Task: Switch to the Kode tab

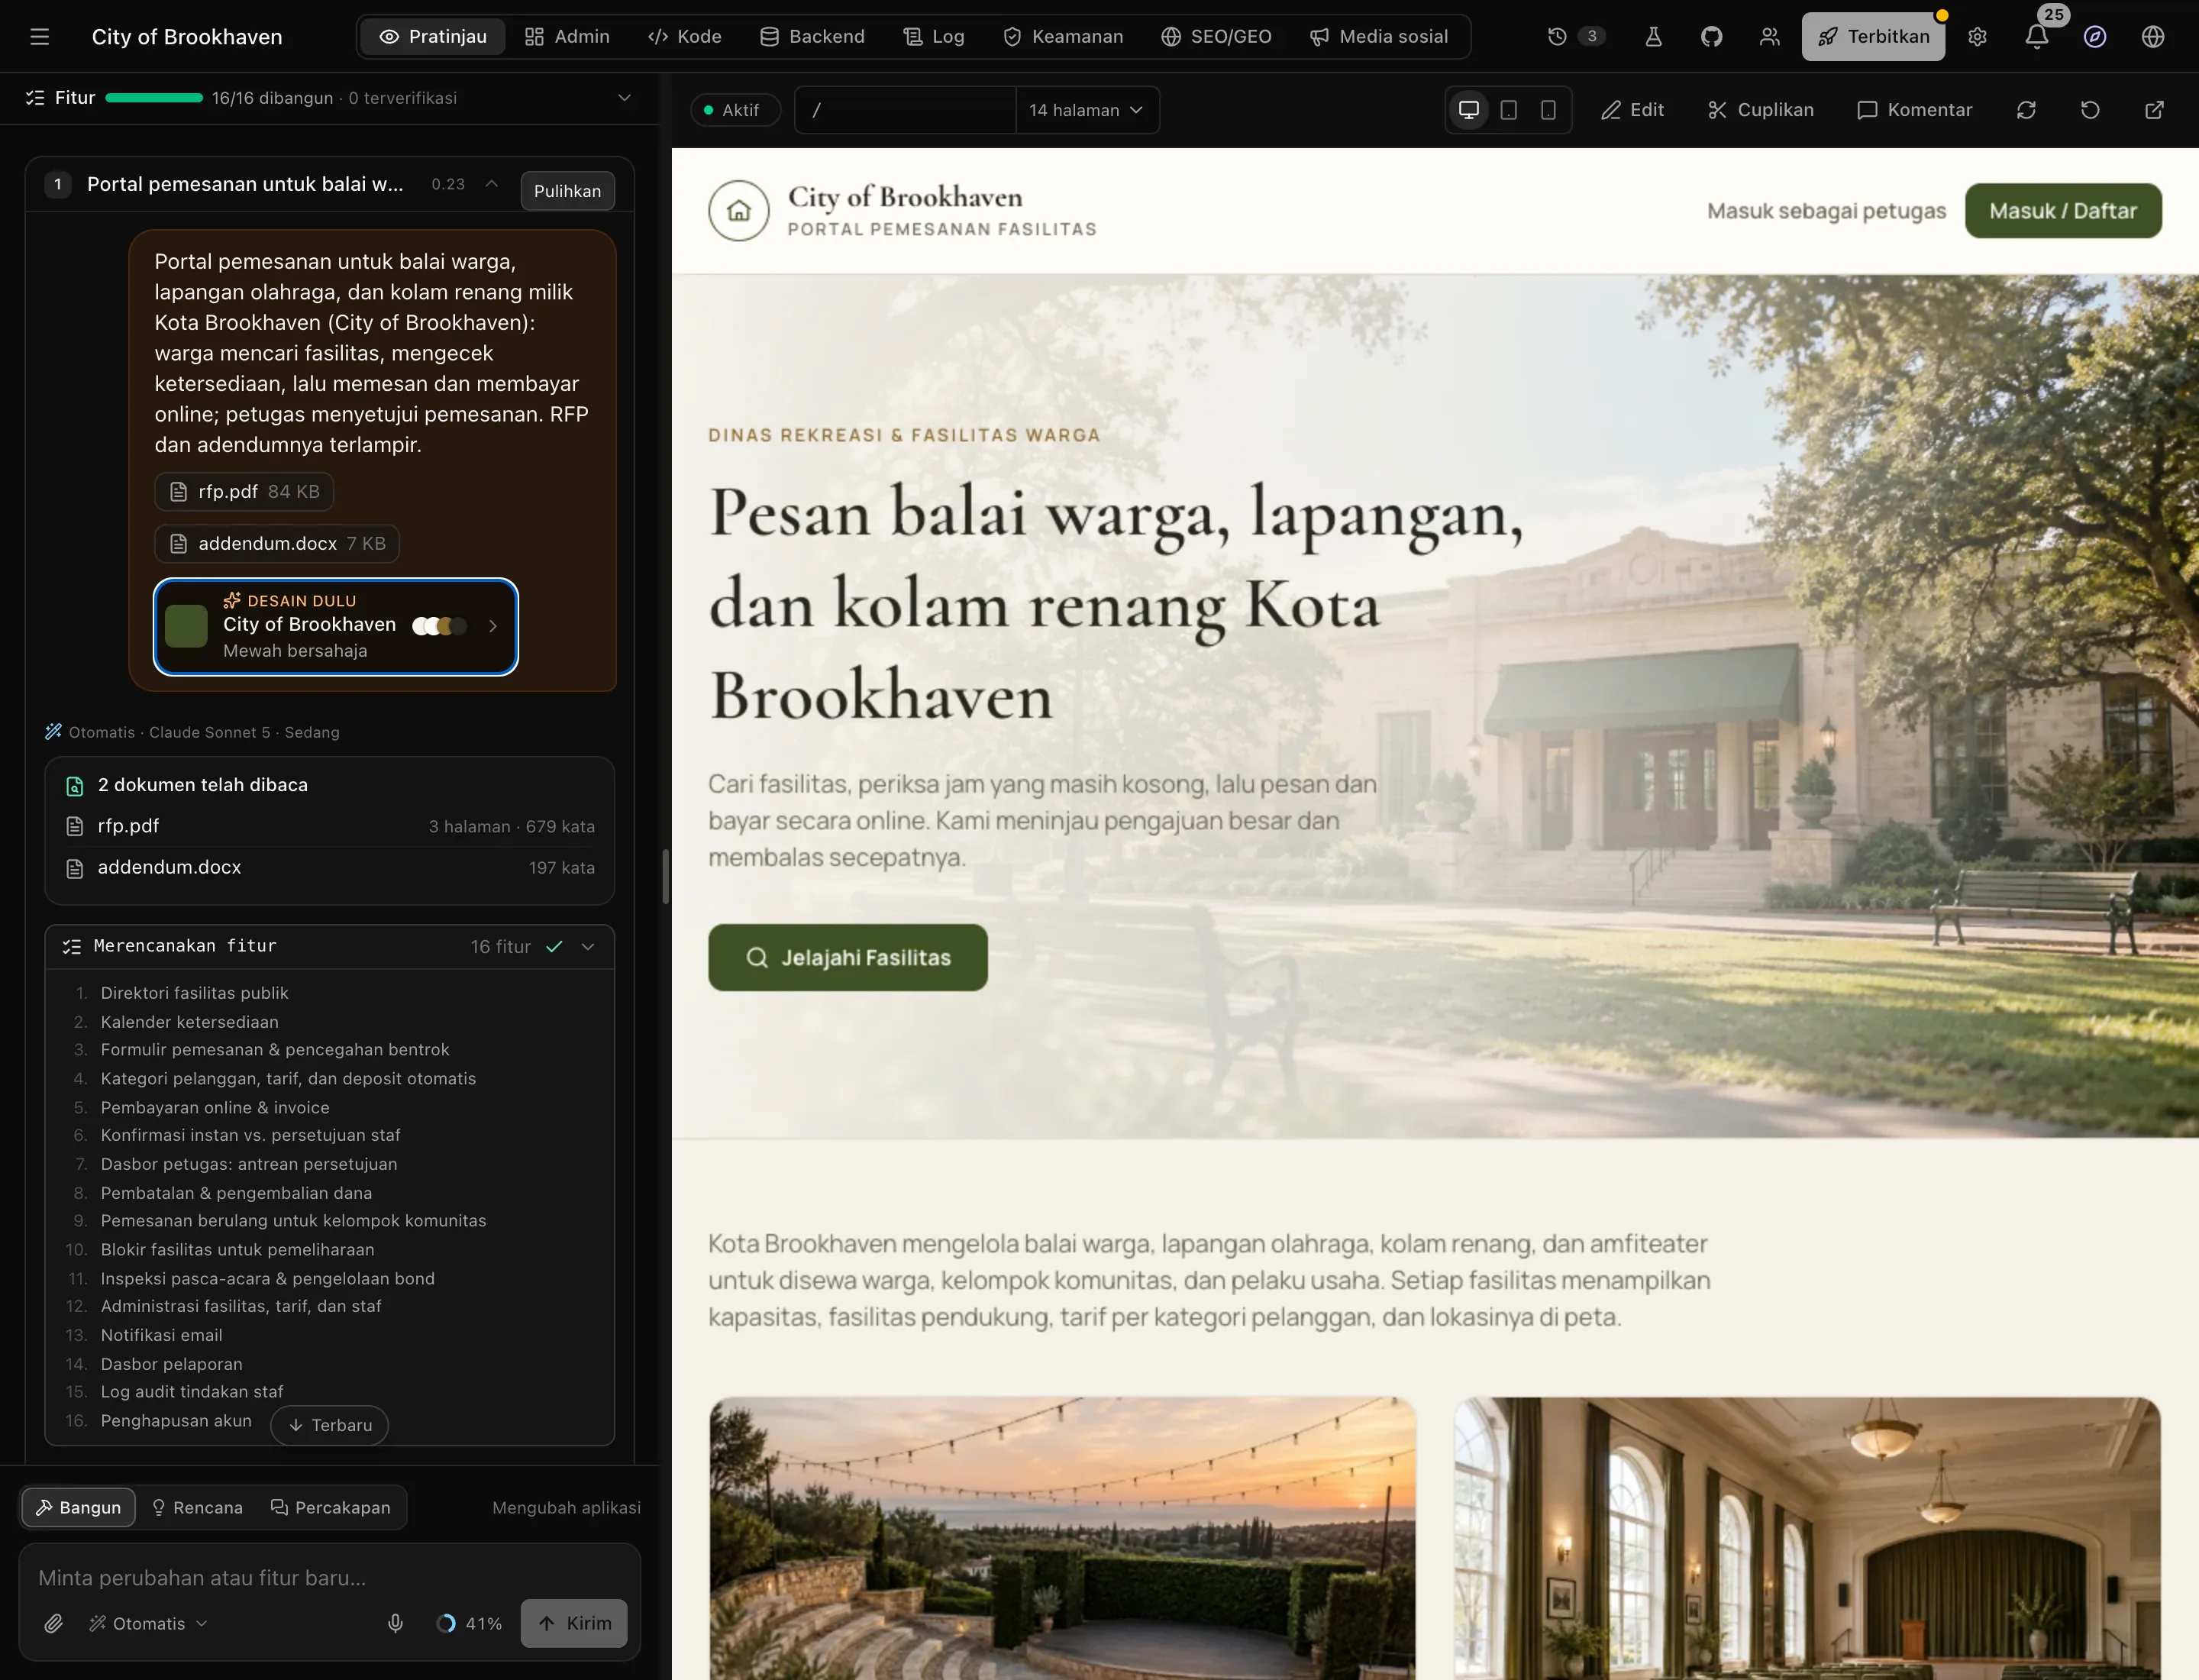Action: [685, 37]
